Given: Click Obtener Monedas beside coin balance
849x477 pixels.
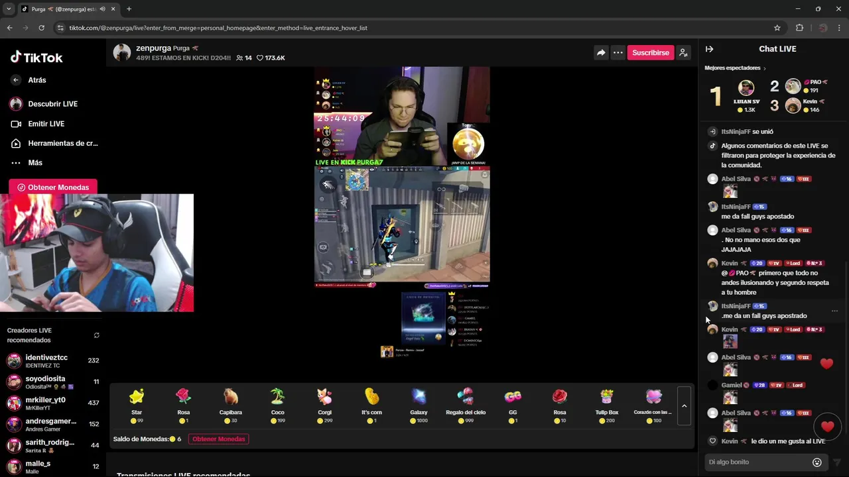Looking at the screenshot, I should tap(219, 439).
